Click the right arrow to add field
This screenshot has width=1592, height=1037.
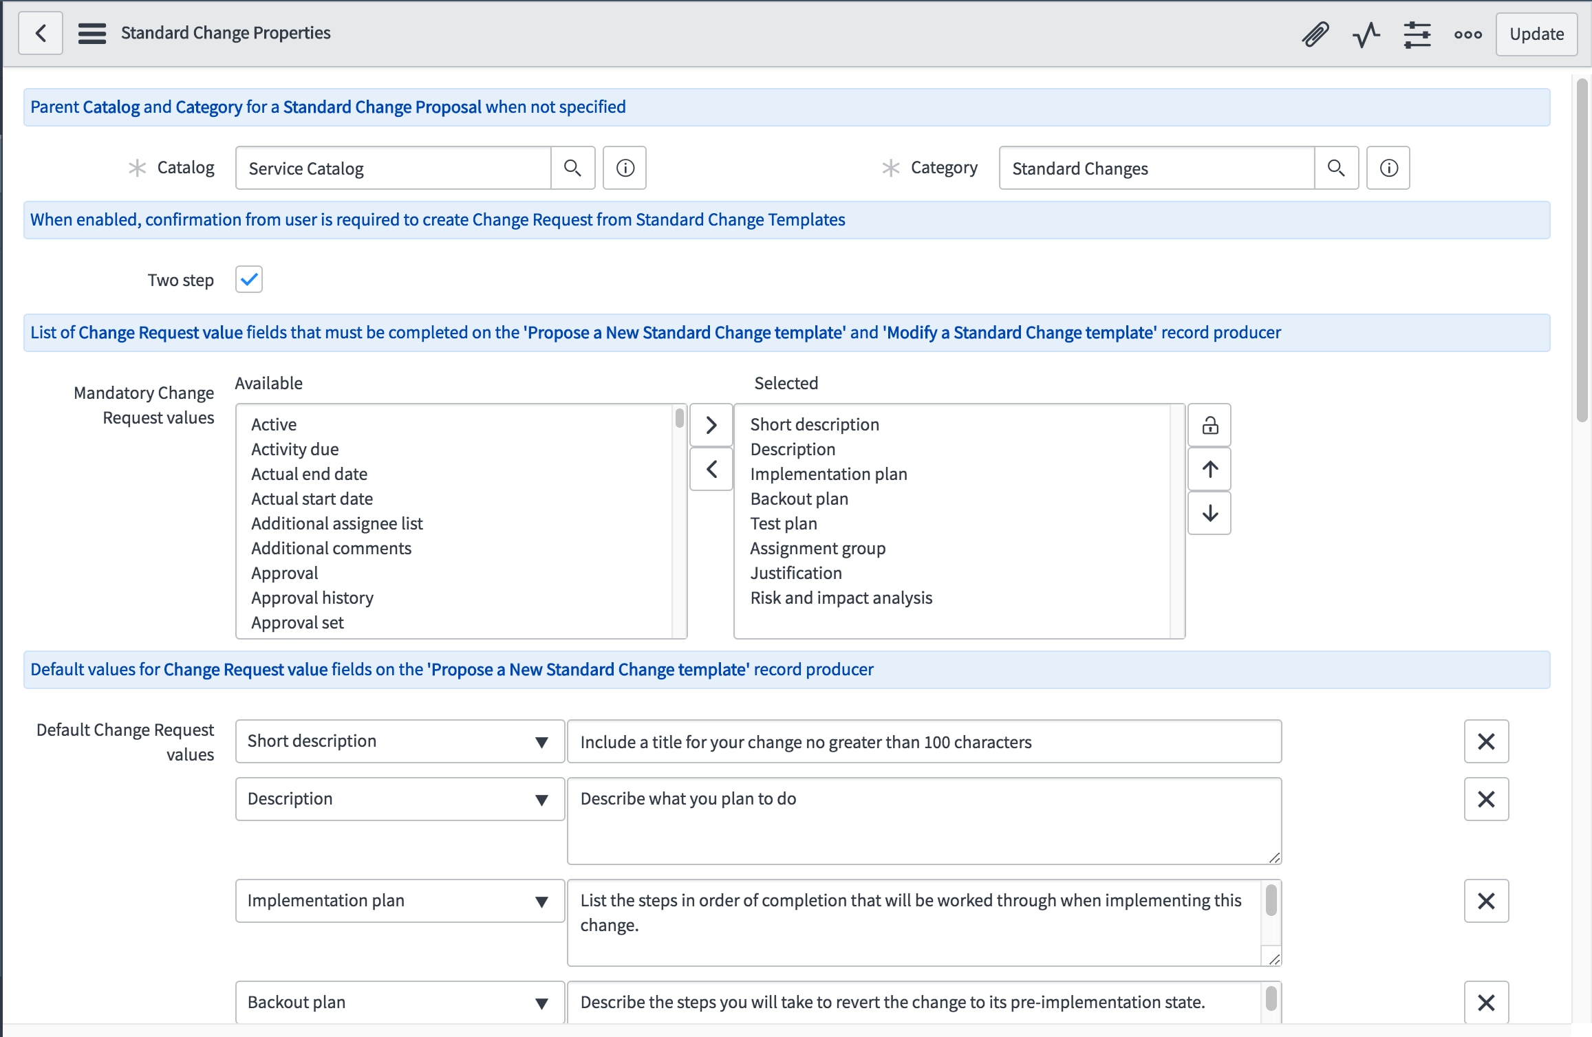(711, 424)
